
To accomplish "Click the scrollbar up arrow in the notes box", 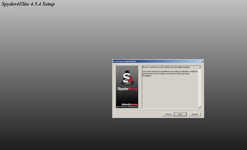I will pyautogui.click(x=199, y=67).
